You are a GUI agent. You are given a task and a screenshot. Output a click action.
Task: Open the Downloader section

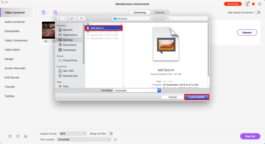click(x=12, y=31)
